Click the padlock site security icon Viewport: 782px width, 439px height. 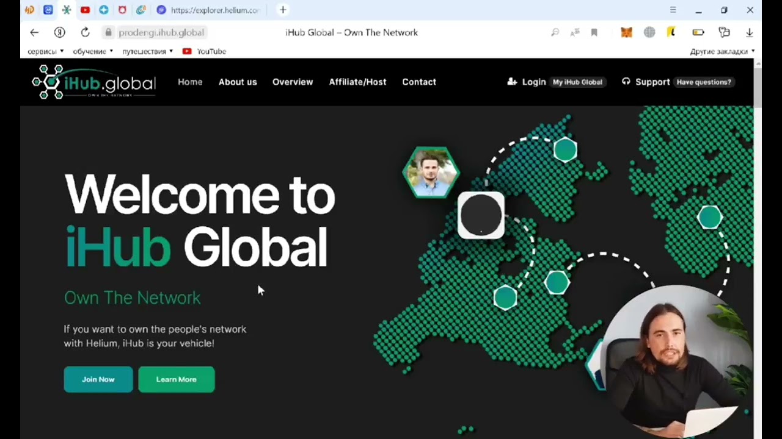coord(108,32)
